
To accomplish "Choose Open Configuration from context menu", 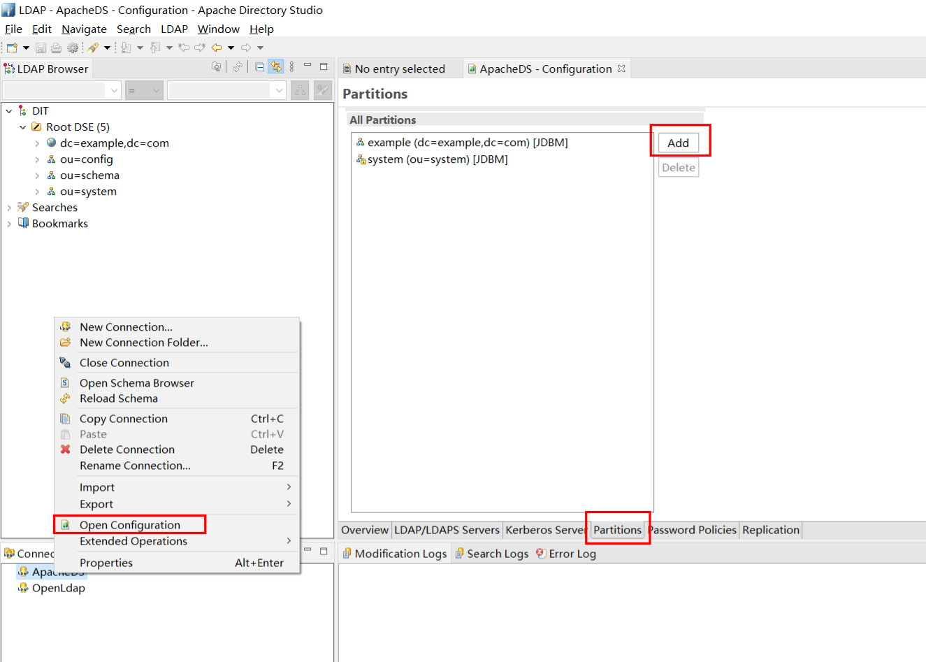I will (129, 525).
